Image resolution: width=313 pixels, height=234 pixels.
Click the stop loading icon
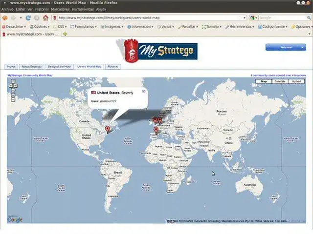tap(37, 18)
